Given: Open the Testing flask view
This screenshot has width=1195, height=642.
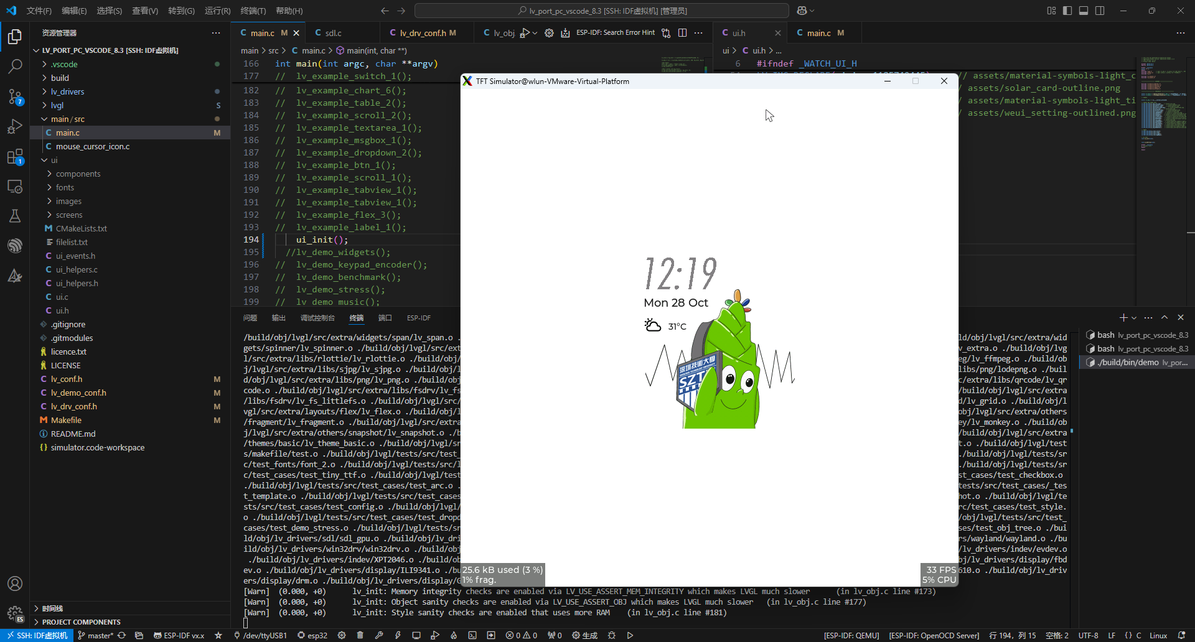Looking at the screenshot, I should click(x=15, y=216).
